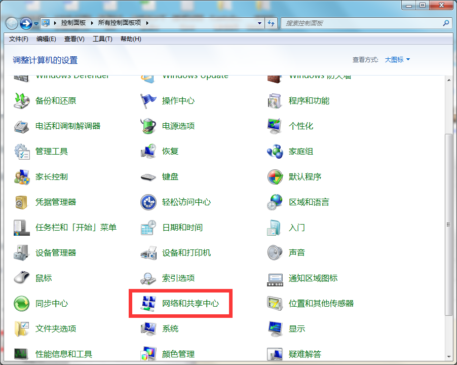The width and height of the screenshot is (457, 365).
Task: Click the 系统 computer icon
Action: pyautogui.click(x=148, y=329)
